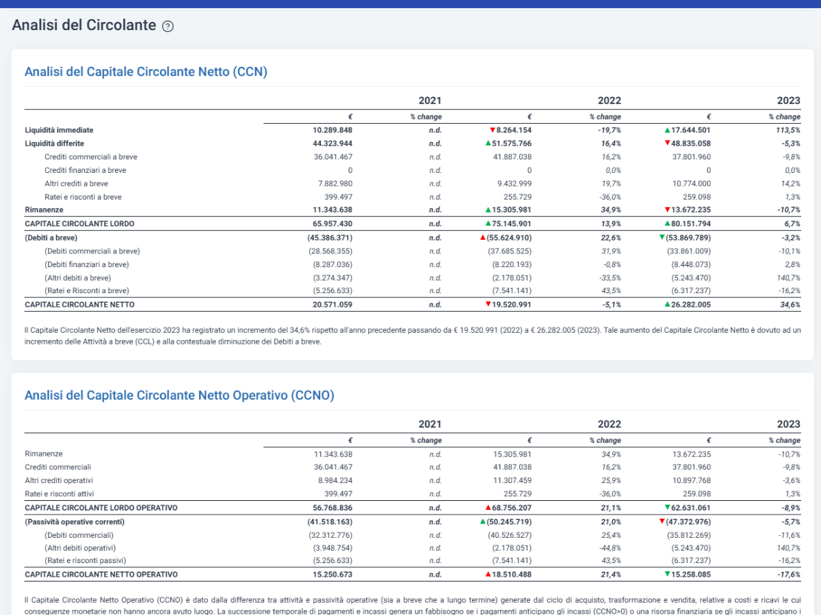Viewport: 821px width, 615px height.
Task: Click the red arrow beside 18.510.488
Action: pyautogui.click(x=488, y=575)
